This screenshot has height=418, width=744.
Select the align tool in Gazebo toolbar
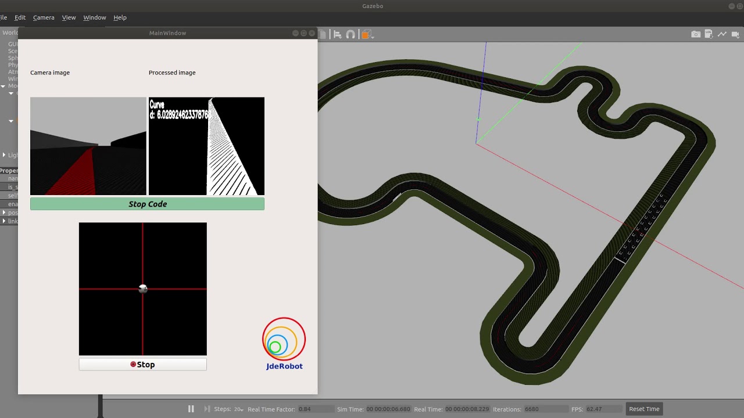(x=337, y=34)
